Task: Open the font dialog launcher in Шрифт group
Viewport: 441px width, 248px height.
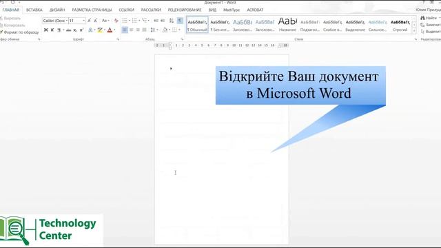Action: point(118,39)
